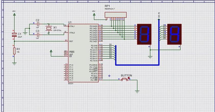Select the D0 wire label near pin 21
The image size is (215, 112).
coord(110,44)
